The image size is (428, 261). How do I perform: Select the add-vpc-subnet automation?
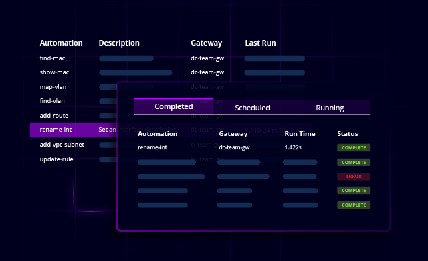[62, 145]
